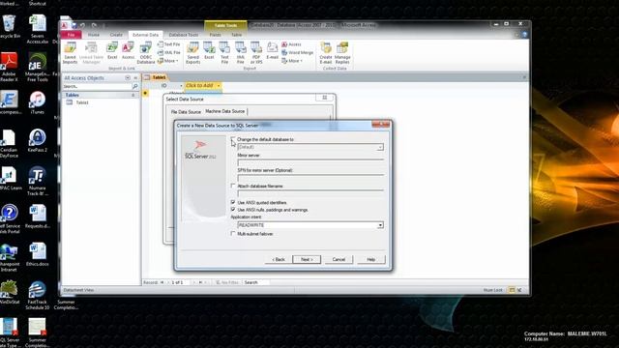Open Saved Exports in the ribbon
619x348 pixels.
[x=192, y=53]
